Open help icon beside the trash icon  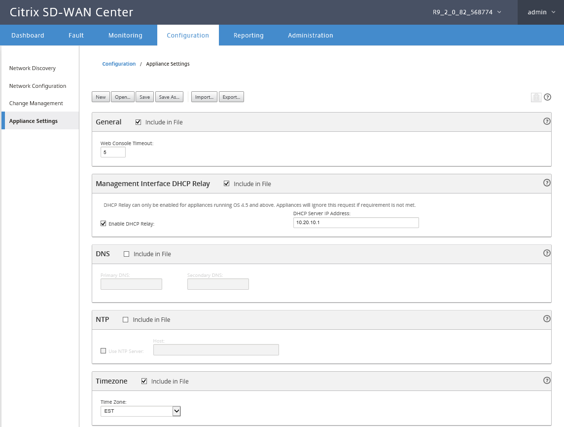[547, 97]
